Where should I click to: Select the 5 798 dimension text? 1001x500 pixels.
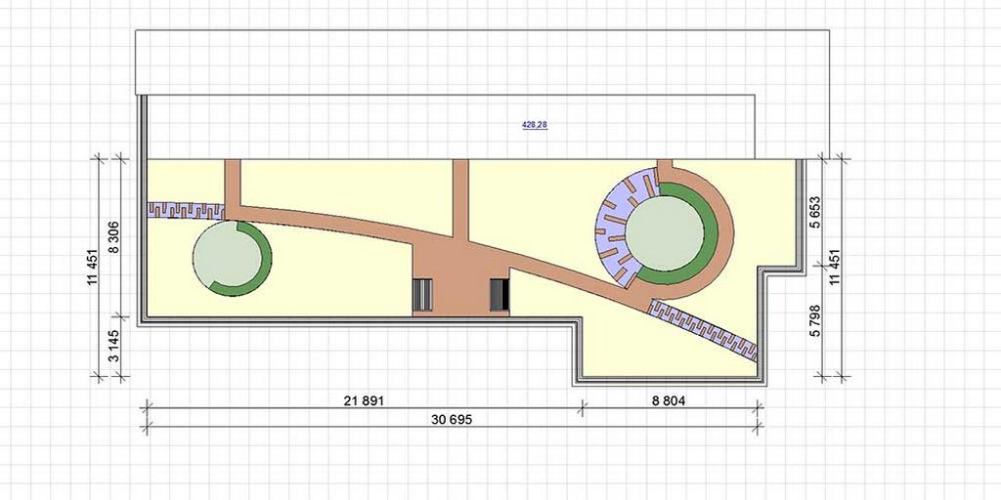814,321
